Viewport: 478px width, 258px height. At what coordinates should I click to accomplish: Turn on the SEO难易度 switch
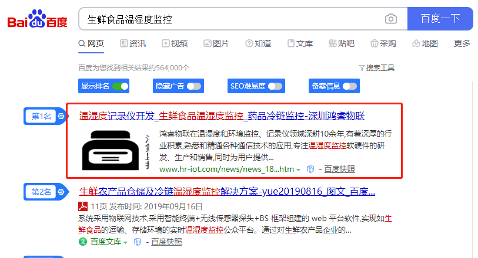(x=275, y=86)
